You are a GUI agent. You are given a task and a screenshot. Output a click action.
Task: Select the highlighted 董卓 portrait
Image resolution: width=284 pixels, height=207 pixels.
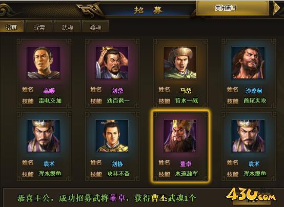click(180, 136)
